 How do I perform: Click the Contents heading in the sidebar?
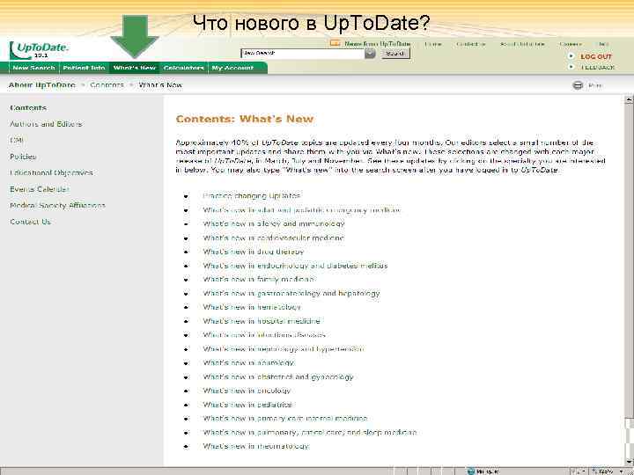tap(28, 108)
